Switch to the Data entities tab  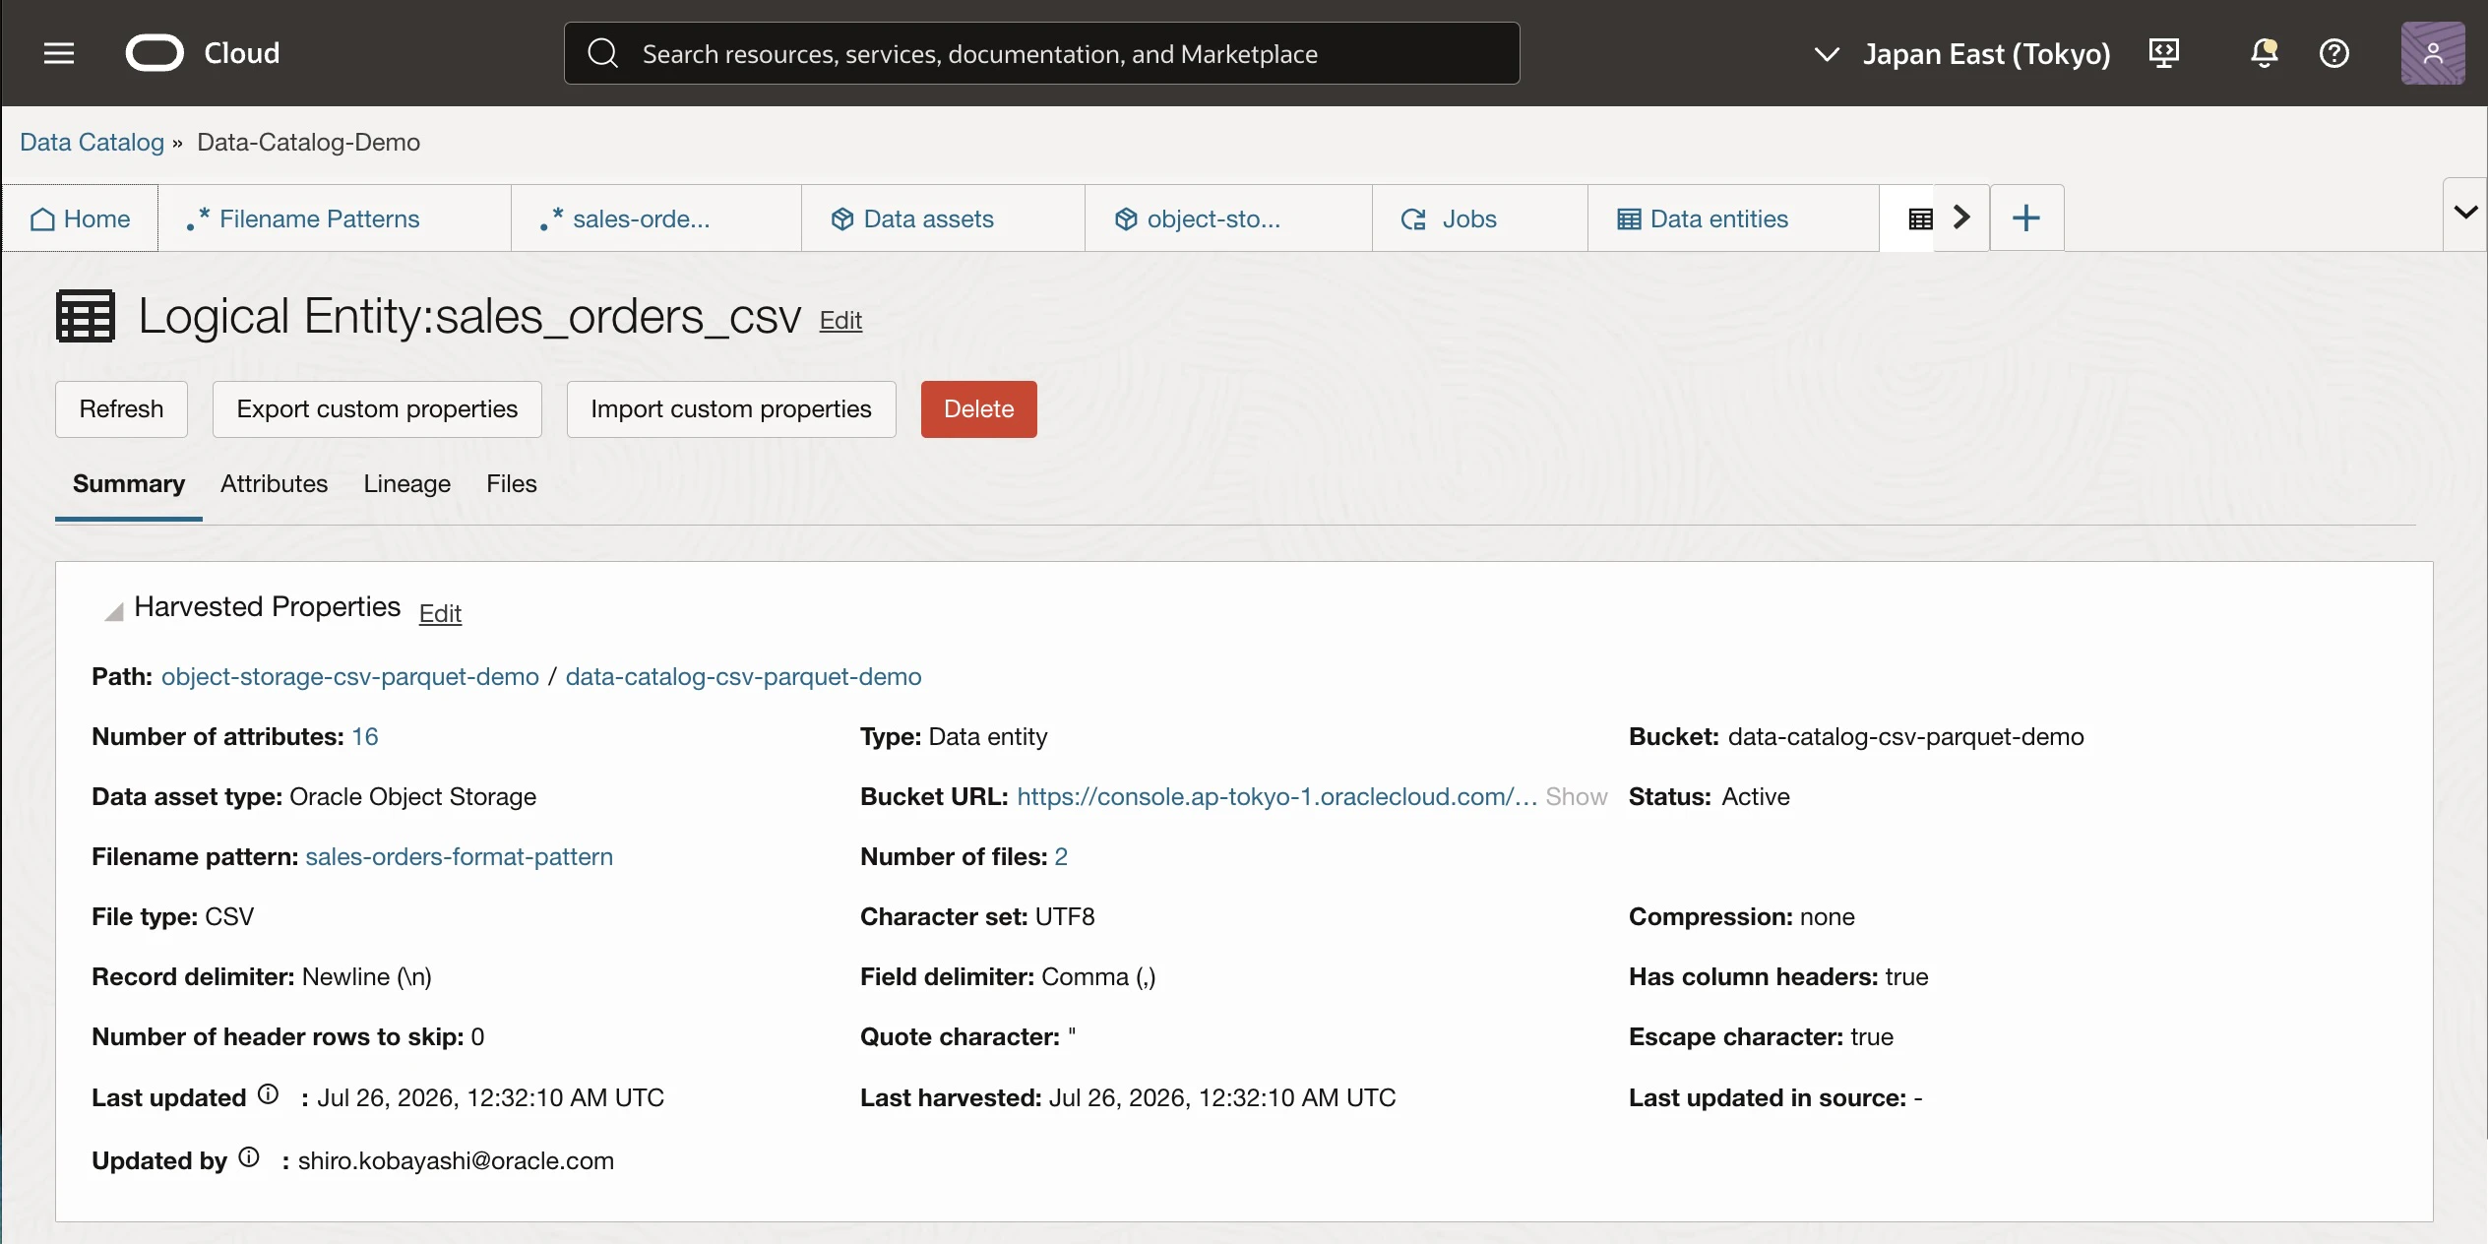pos(1733,218)
